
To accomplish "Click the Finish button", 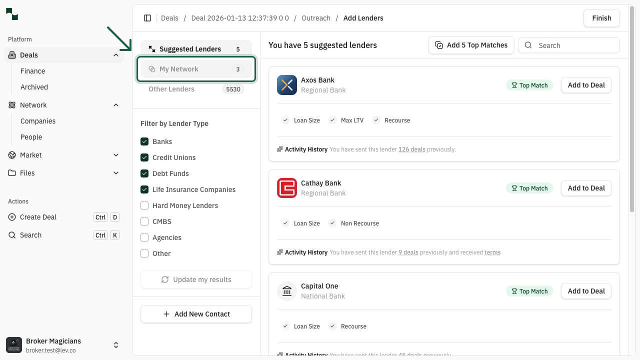I will pyautogui.click(x=601, y=18).
